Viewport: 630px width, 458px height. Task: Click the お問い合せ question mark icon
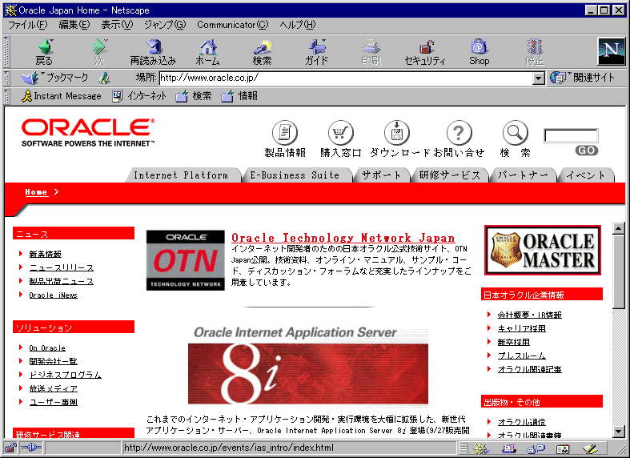(x=459, y=133)
